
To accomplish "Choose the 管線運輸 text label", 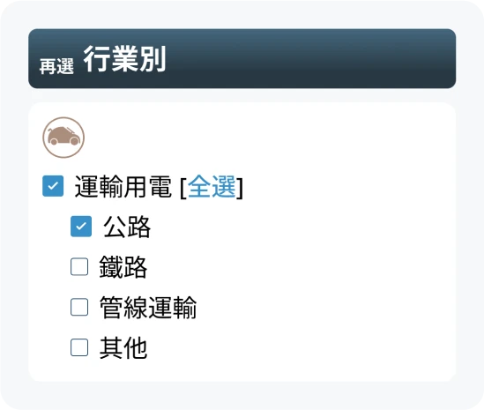I will [x=148, y=307].
